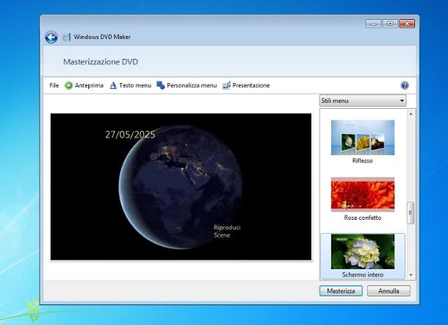448x325 pixels.
Task: Open help with the question mark icon
Action: [x=405, y=85]
